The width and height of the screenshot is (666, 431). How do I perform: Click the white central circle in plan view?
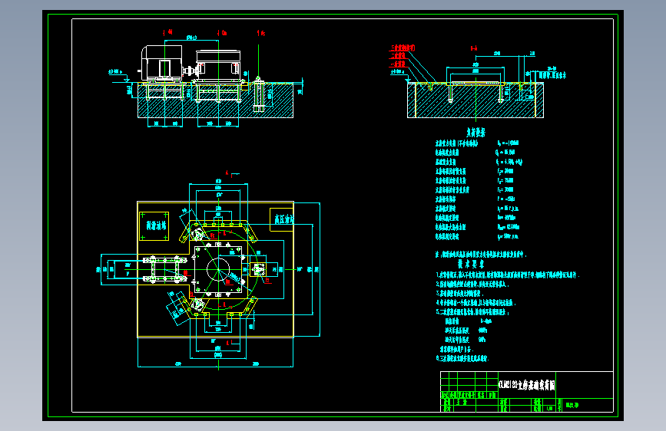[218, 269]
